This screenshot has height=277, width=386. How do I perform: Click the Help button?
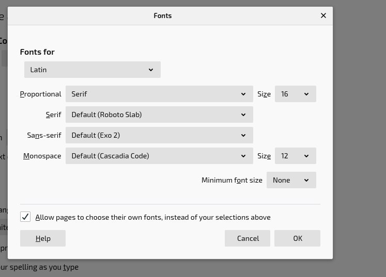(43, 238)
